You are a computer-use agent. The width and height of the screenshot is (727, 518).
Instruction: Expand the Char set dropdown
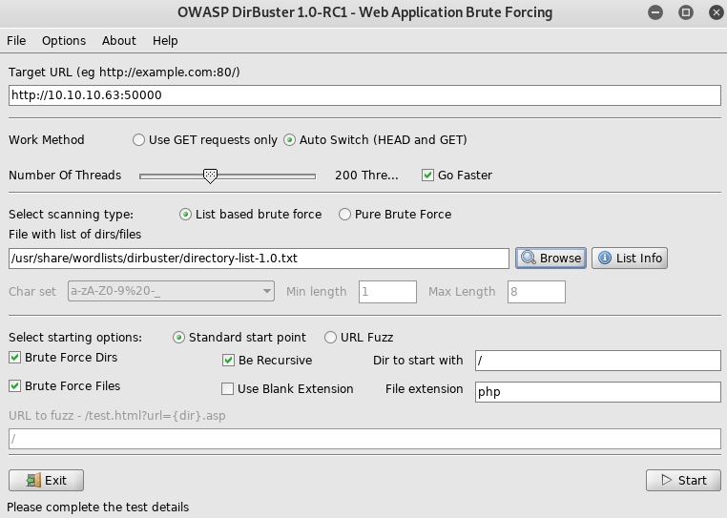[266, 291]
